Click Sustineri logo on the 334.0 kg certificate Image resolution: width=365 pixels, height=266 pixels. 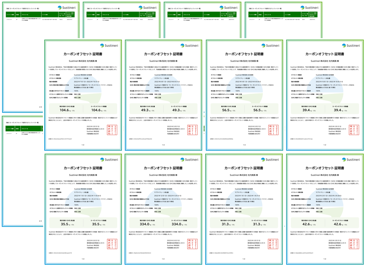click(x=189, y=160)
